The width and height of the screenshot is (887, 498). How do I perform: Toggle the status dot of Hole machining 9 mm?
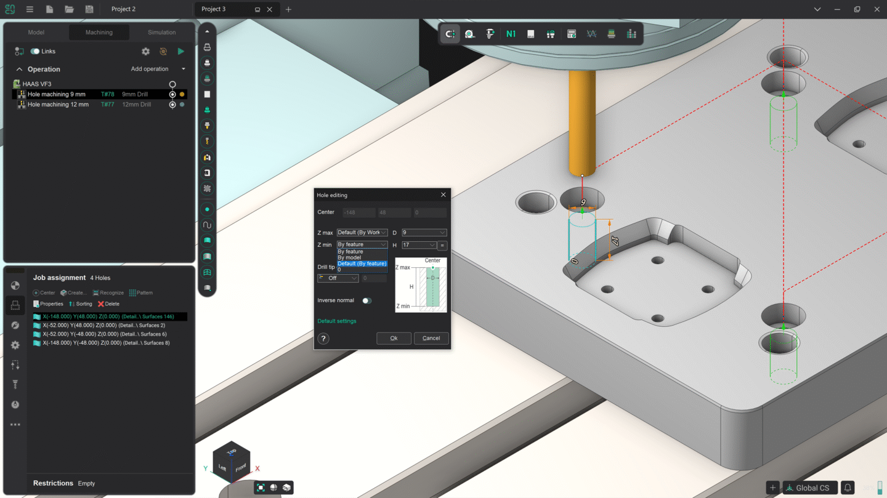tap(182, 94)
